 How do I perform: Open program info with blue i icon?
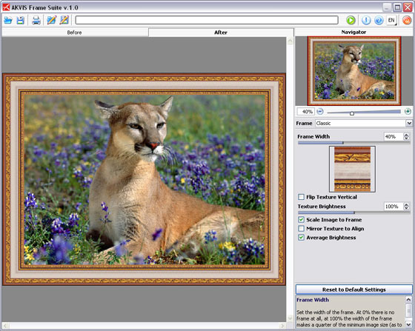click(x=366, y=20)
